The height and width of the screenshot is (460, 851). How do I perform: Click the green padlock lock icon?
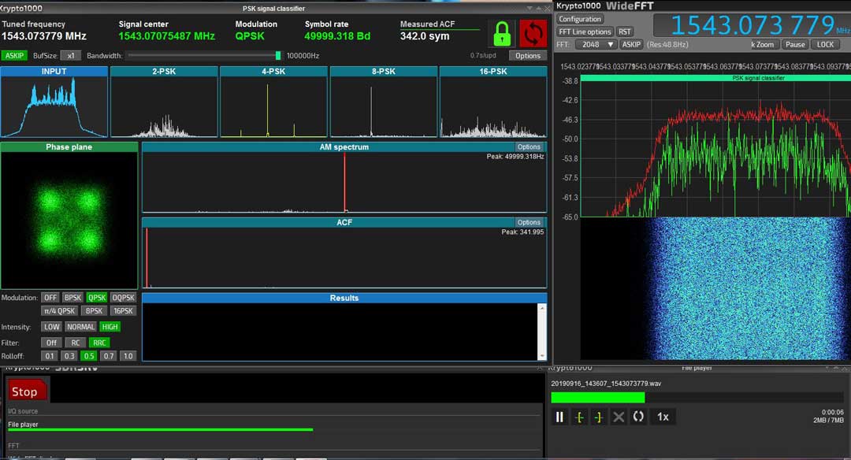(x=502, y=34)
